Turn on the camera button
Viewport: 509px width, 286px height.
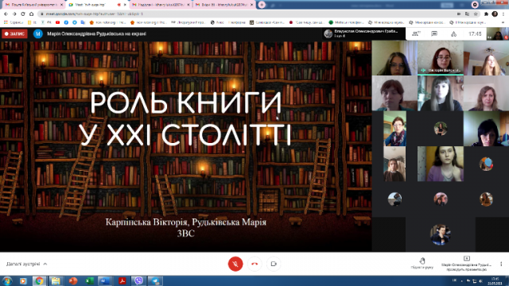tap(274, 264)
